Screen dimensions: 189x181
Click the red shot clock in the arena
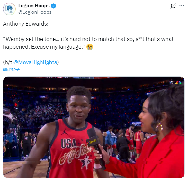[x=16, y=105]
